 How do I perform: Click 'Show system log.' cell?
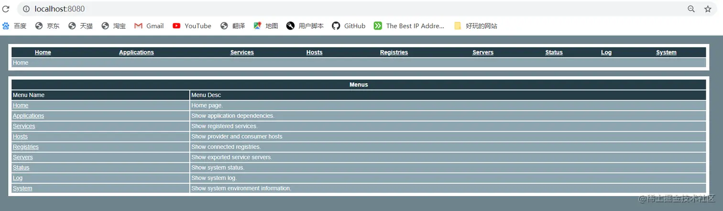pos(448,178)
